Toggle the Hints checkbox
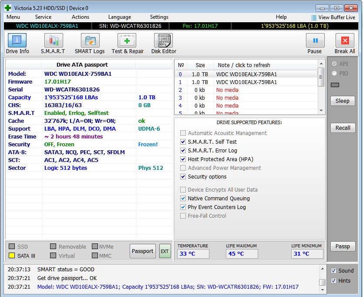Viewport: 363px width, 297px height. 333,281
